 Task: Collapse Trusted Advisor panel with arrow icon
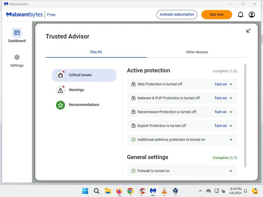[x=248, y=31]
